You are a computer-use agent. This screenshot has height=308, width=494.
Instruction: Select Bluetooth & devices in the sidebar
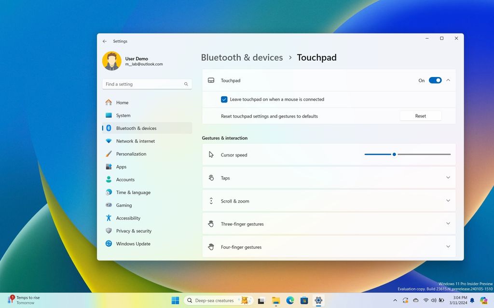click(136, 128)
